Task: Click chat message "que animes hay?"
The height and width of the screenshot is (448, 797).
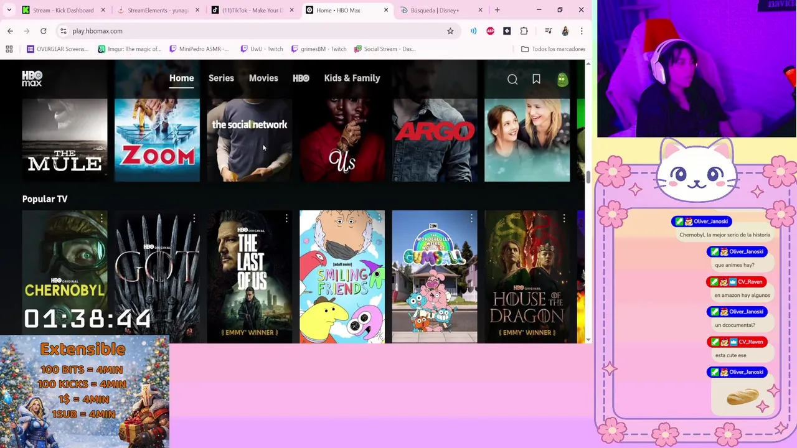Action: coord(735,265)
